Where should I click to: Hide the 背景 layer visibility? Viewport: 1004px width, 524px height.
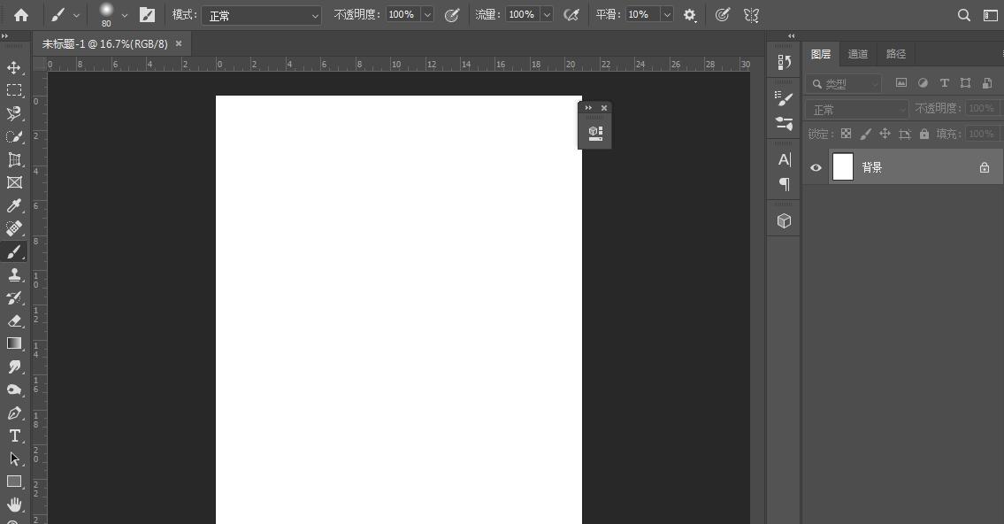click(x=815, y=166)
